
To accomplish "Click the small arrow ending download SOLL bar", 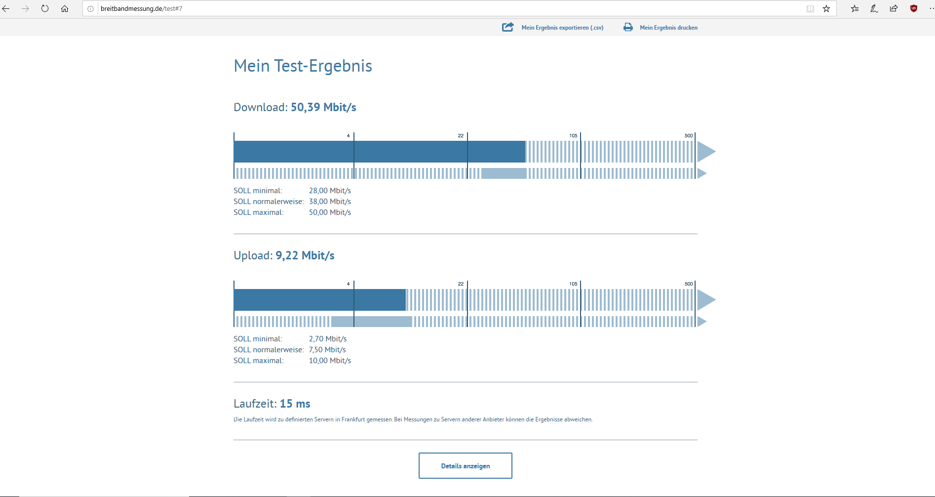I will point(702,173).
